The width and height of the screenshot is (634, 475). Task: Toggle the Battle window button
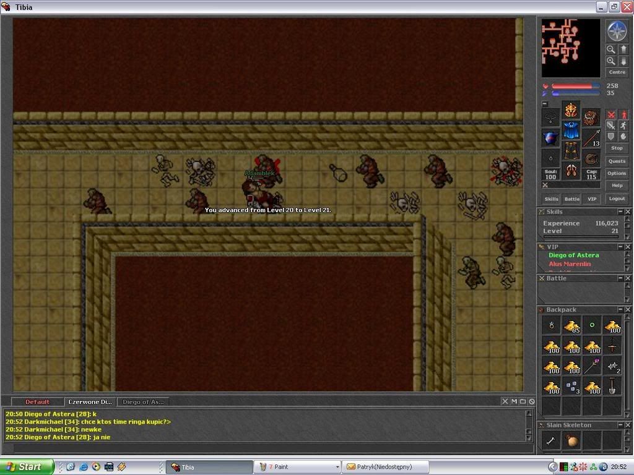[x=571, y=199]
